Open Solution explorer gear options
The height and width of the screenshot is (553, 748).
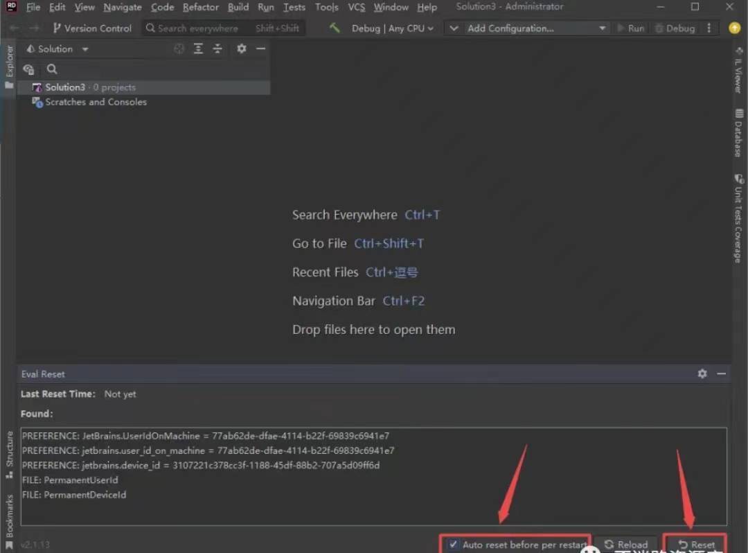[242, 49]
